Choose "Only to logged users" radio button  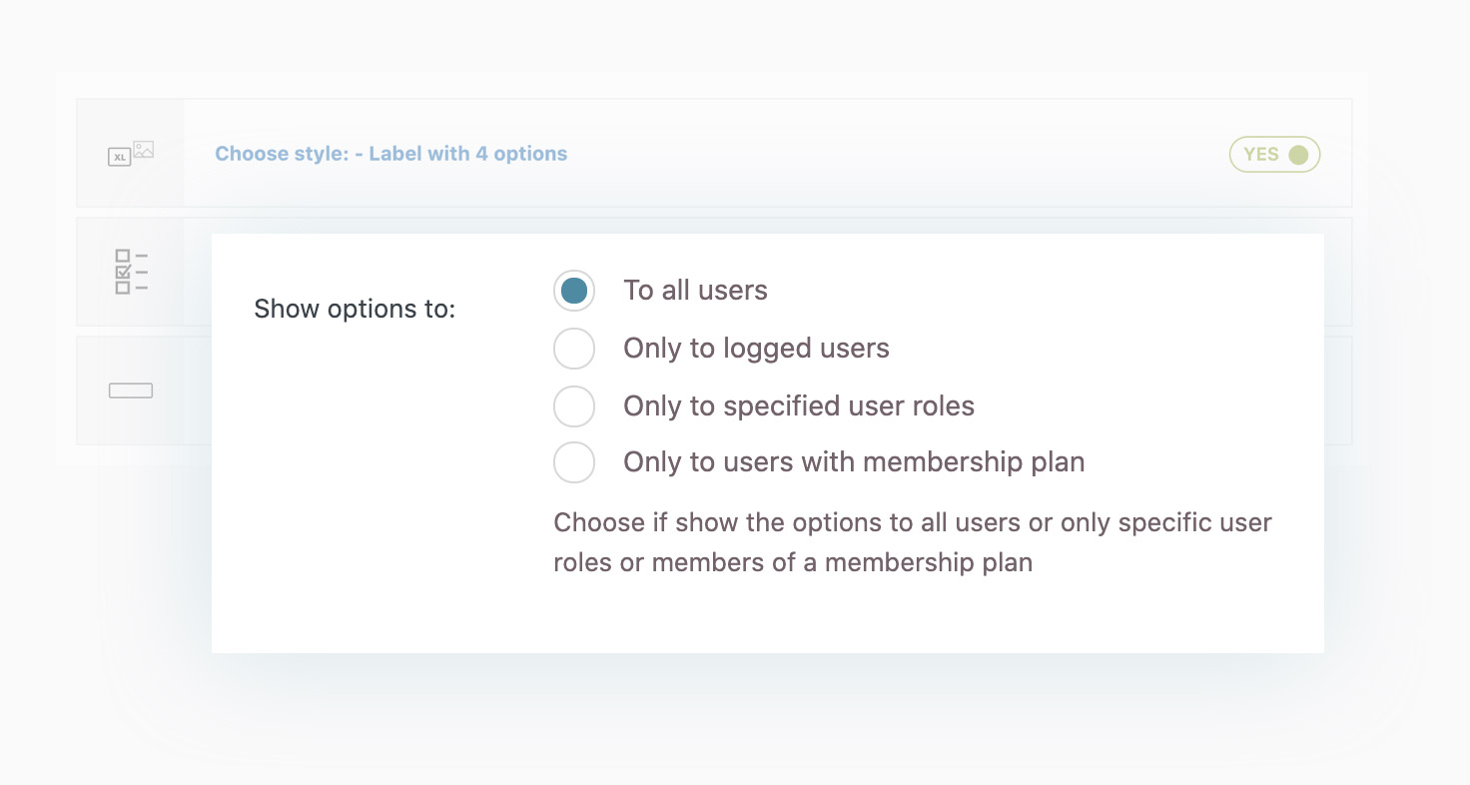point(574,349)
